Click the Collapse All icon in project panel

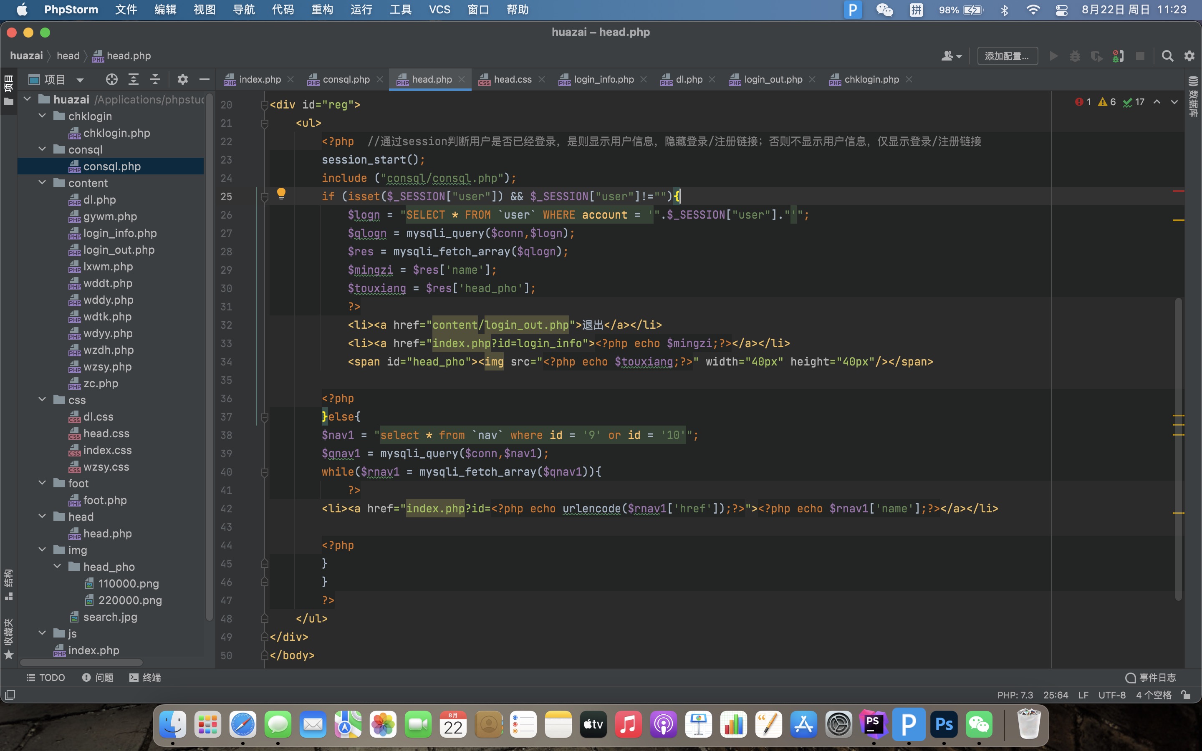155,79
